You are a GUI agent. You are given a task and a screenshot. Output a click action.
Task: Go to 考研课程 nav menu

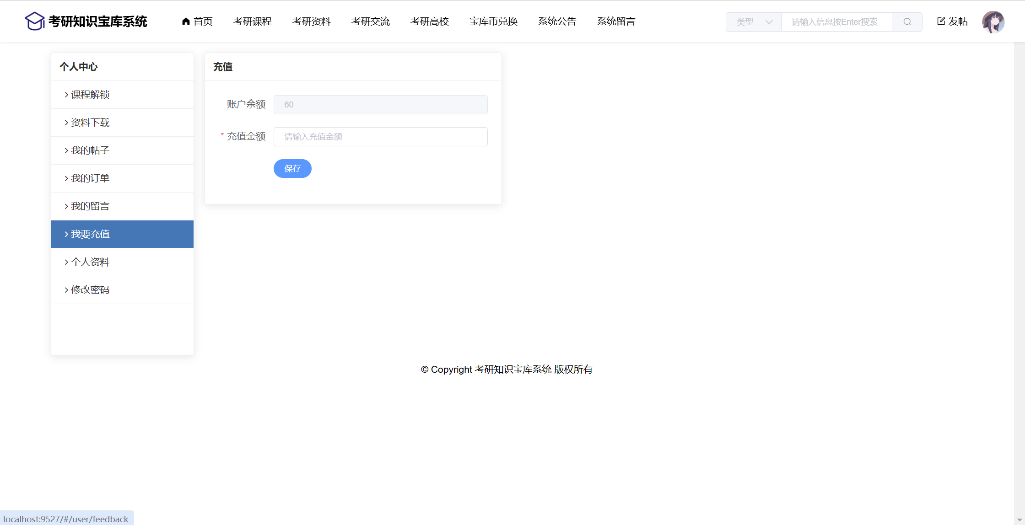(252, 21)
